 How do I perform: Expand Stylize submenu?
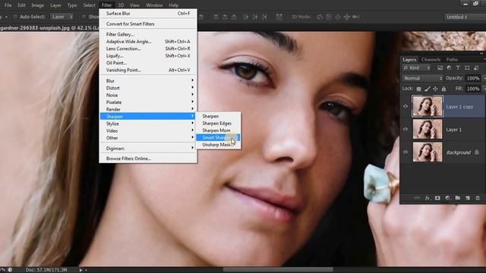pyautogui.click(x=148, y=124)
